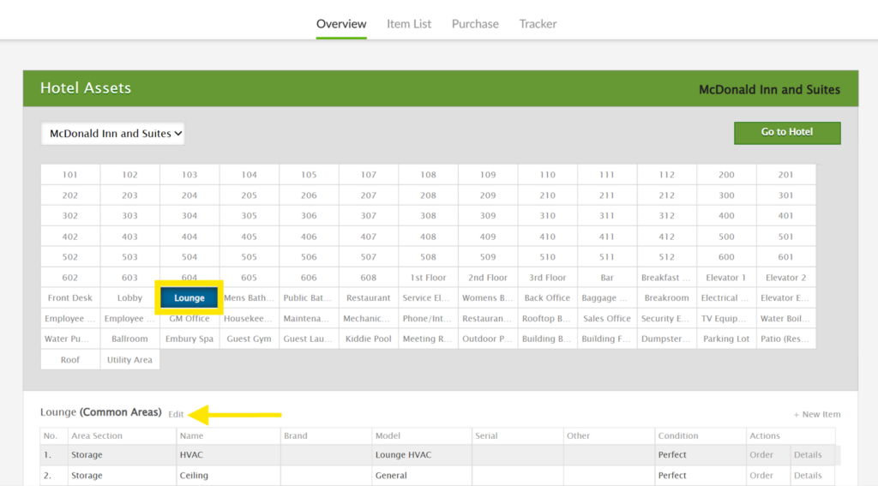Screen dimensions: 878x486
Task: Open Details for the HVAC row
Action: tap(808, 455)
